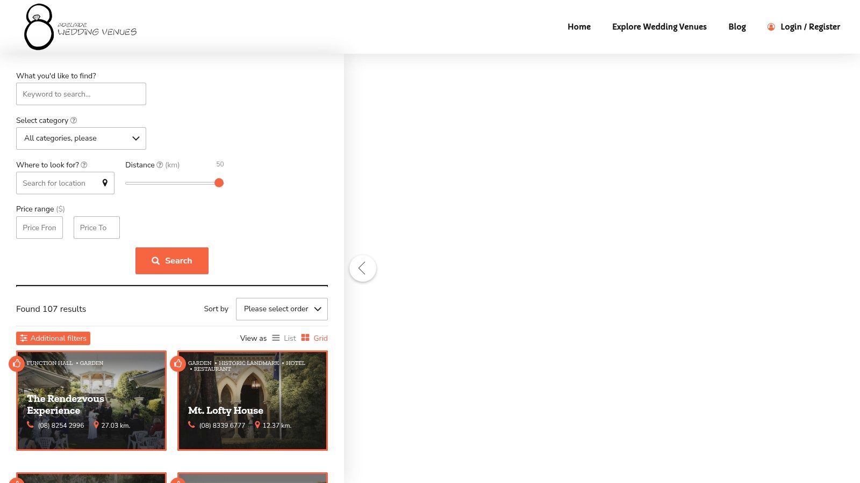
Task: Click the help icon next to Distance
Action: tap(160, 165)
